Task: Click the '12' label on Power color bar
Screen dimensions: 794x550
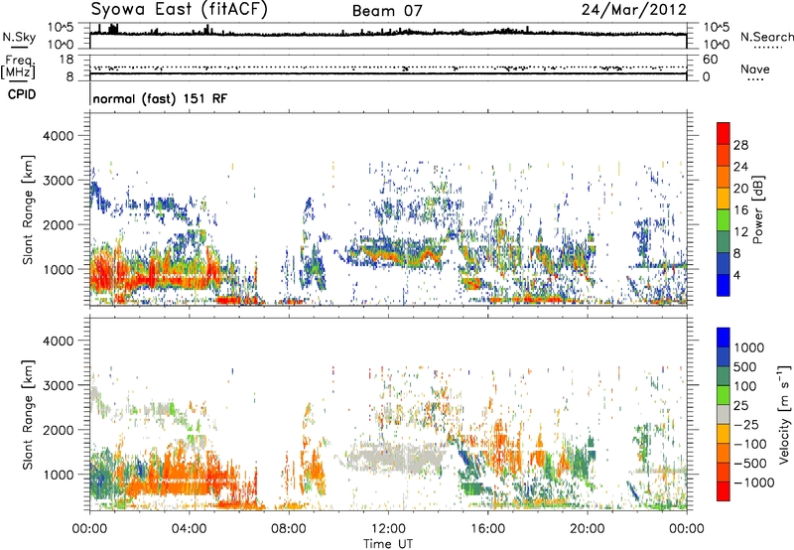Action: pyautogui.click(x=740, y=232)
